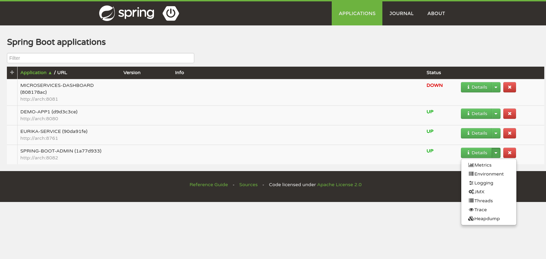Open the About tab
Viewport: 546px width, 259px height.
click(436, 13)
